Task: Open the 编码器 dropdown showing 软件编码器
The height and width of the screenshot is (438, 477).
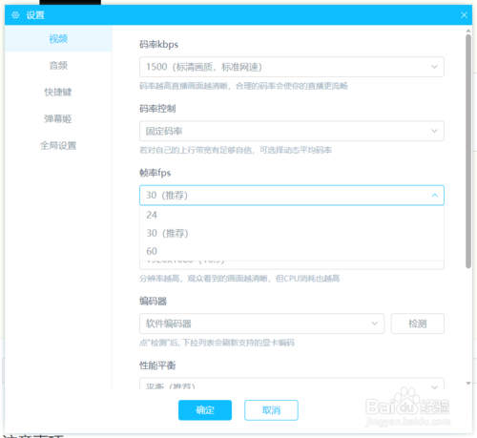Action: tap(261, 323)
